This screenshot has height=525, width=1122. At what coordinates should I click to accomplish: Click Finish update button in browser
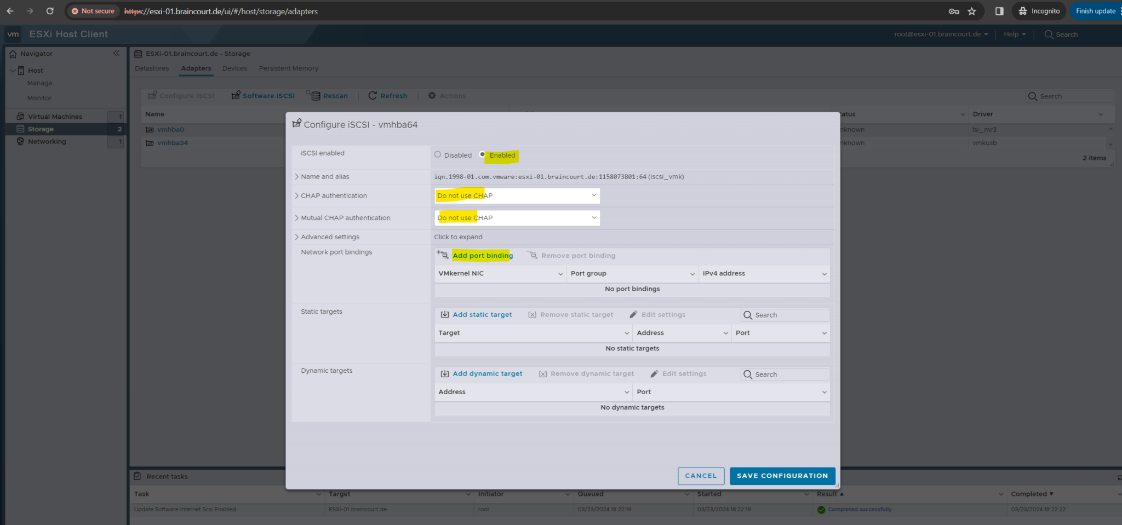click(x=1096, y=11)
